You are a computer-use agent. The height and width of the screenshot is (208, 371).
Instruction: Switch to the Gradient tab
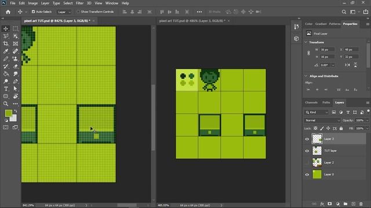[321, 24]
